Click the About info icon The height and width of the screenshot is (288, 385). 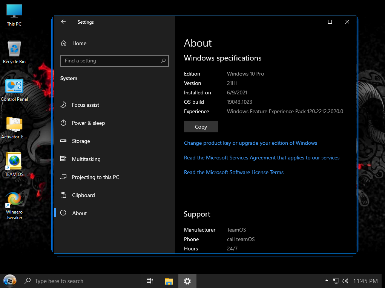click(63, 213)
